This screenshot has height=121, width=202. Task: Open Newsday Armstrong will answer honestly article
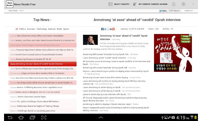[x=105, y=68]
